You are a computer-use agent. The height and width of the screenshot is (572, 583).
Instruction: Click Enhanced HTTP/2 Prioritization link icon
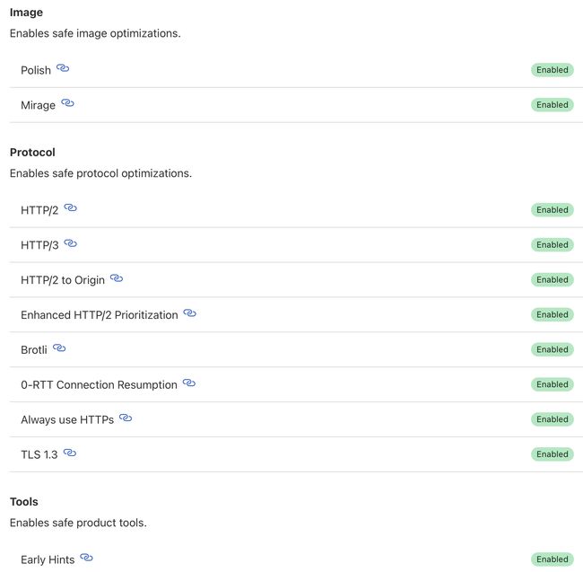coord(189,313)
